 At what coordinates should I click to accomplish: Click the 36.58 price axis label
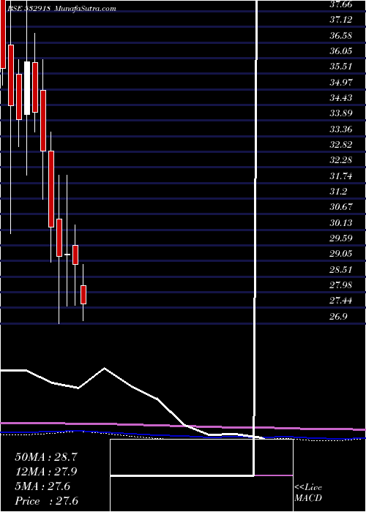pos(340,36)
